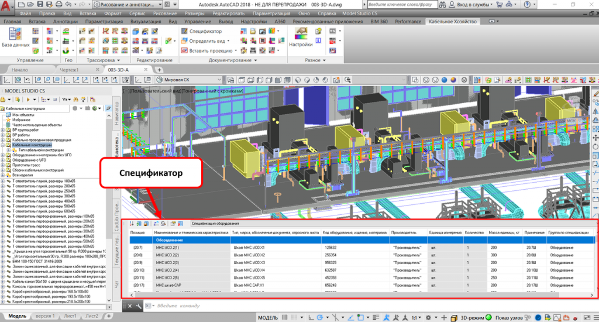The image size is (599, 322).
Task: Open the Мировая СК coordinate system dropdown
Action: pyautogui.click(x=189, y=80)
